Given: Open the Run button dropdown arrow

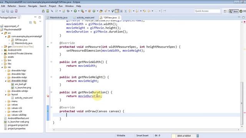Looking at the screenshot, I should pos(78,11).
